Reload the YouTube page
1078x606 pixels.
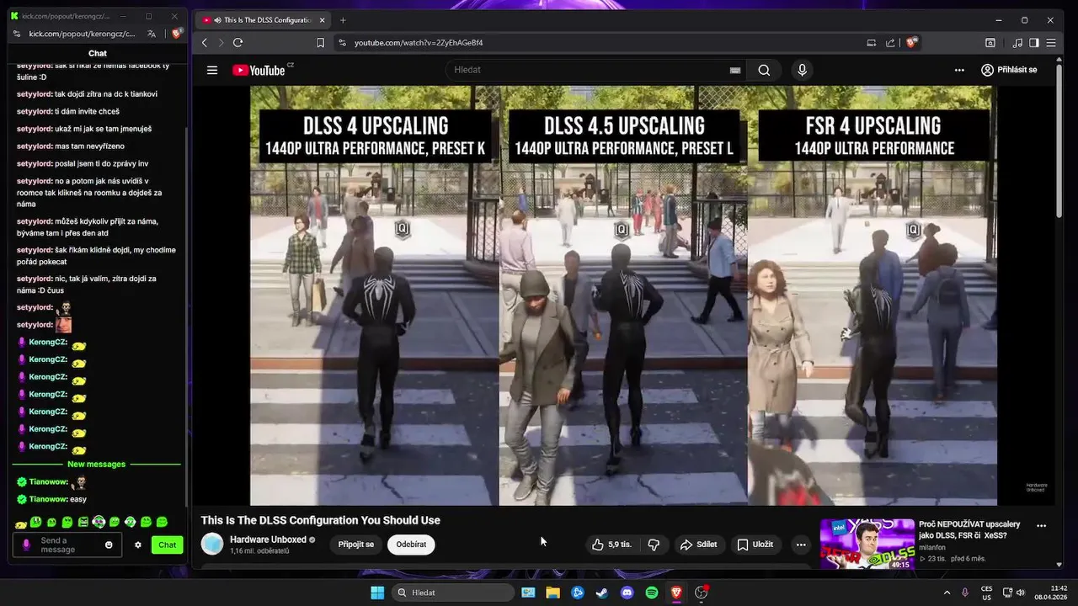tap(237, 42)
